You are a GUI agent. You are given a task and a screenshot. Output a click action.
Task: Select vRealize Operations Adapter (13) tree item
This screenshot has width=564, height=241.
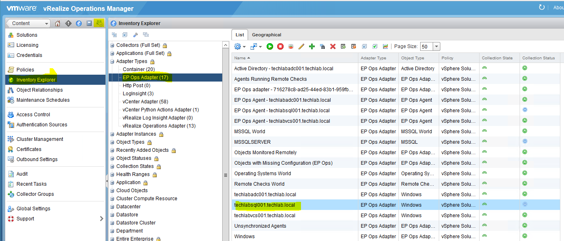point(159,126)
